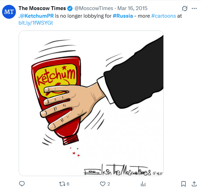Open the Mar 16, 2015 timestamp
Image resolution: width=201 pixels, height=191 pixels.
coord(132,8)
